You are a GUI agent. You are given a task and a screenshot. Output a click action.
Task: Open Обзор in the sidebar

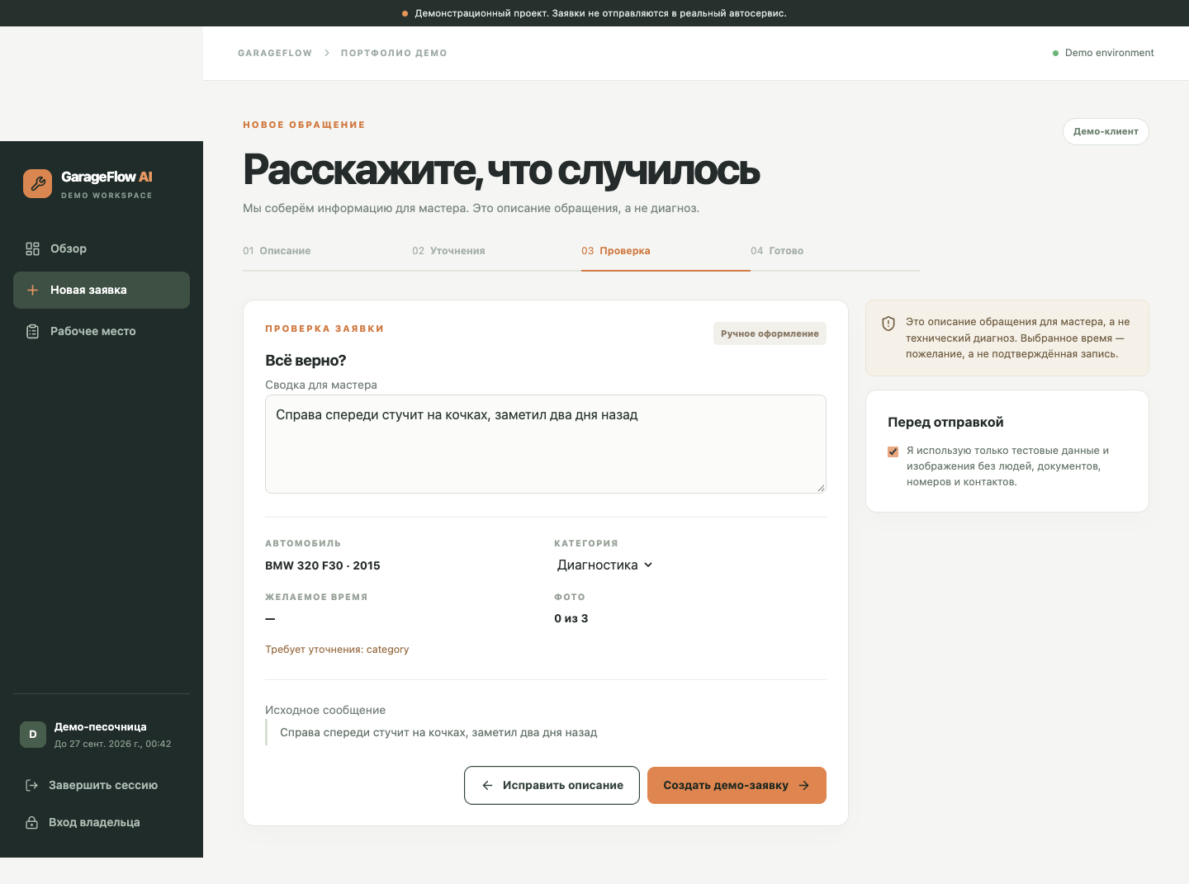click(102, 248)
